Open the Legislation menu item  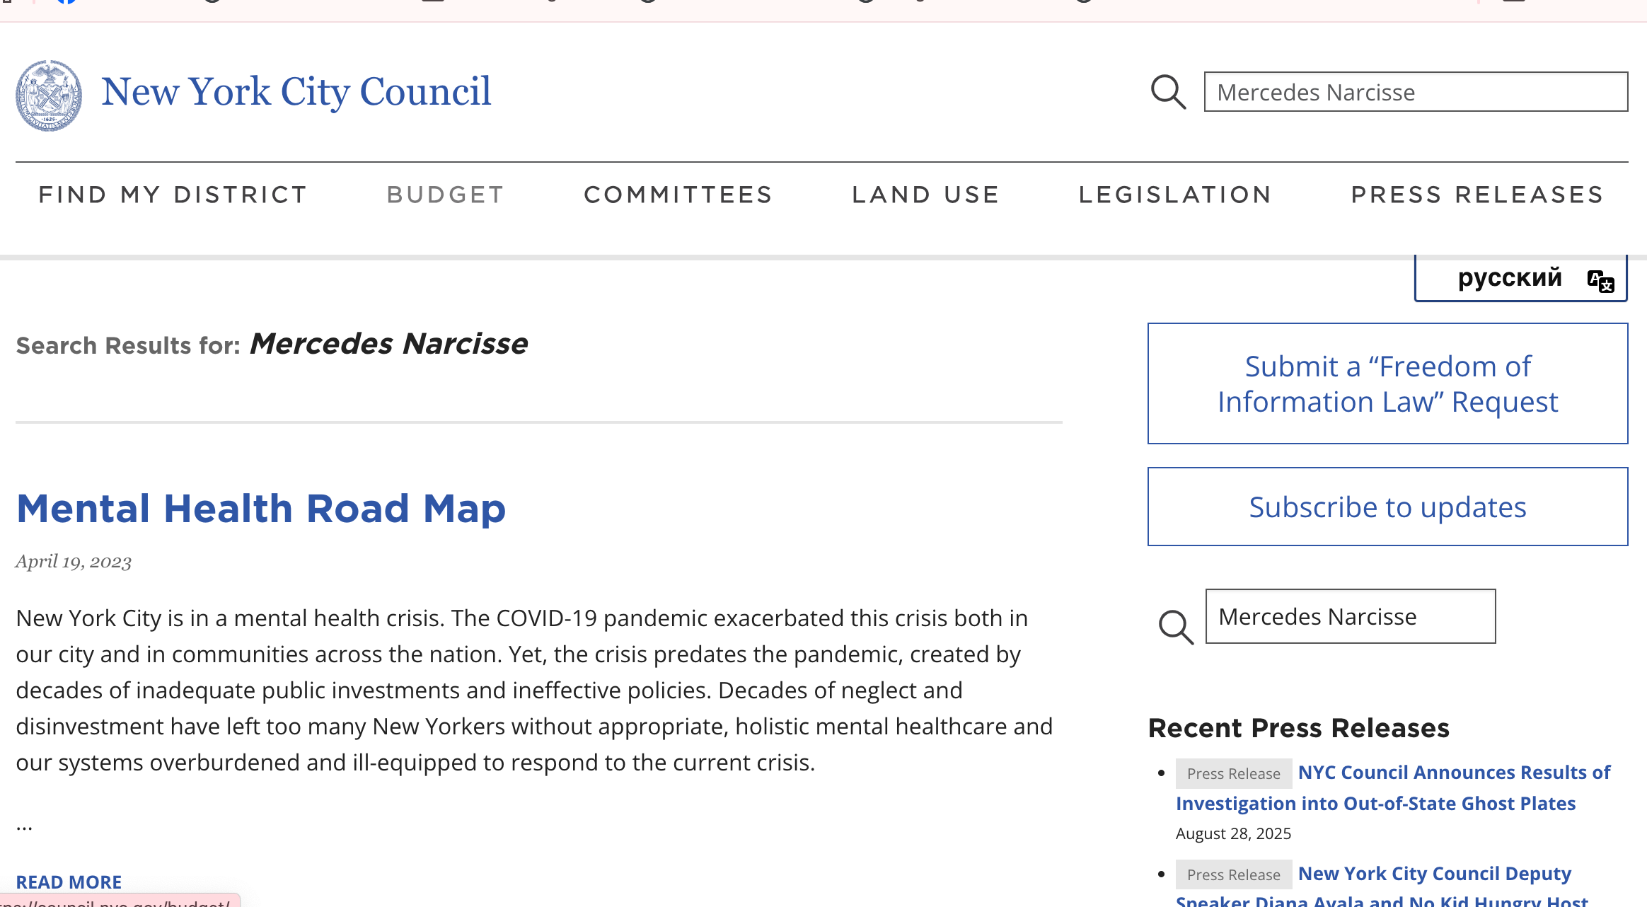pyautogui.click(x=1175, y=195)
